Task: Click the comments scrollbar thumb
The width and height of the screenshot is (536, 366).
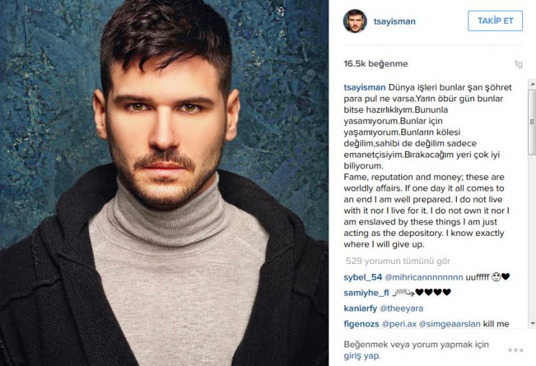Action: coord(532,122)
